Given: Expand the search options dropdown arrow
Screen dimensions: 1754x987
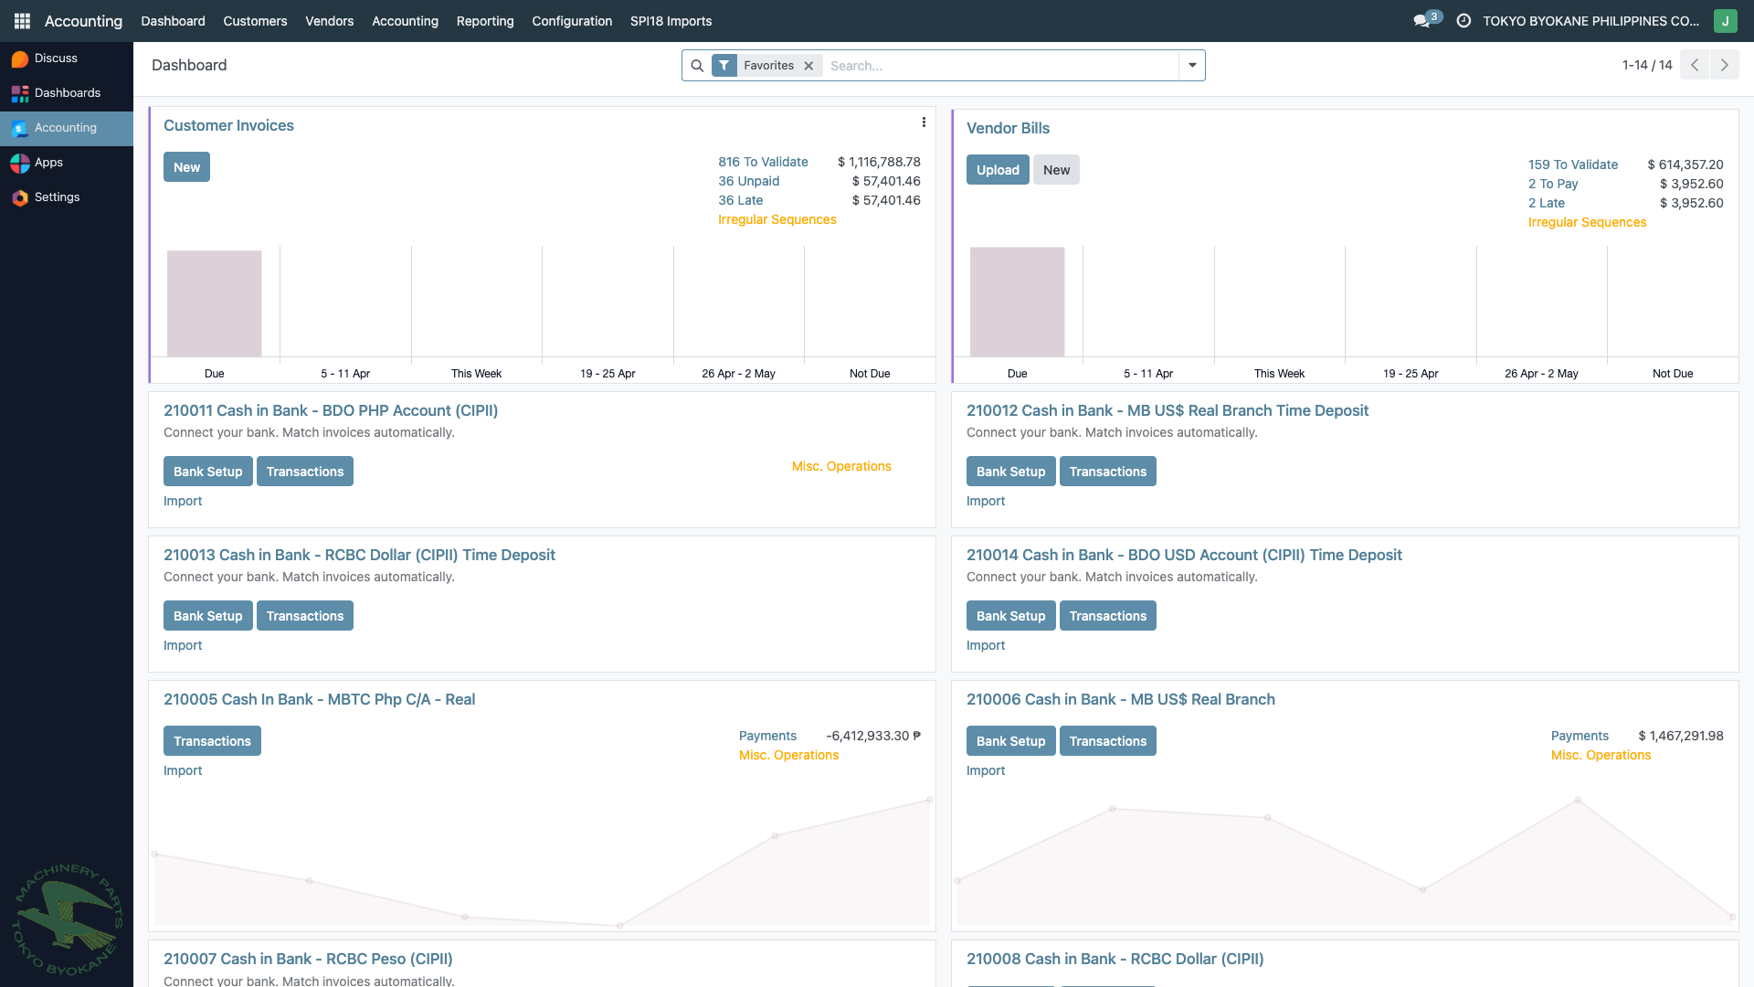Looking at the screenshot, I should coord(1192,65).
